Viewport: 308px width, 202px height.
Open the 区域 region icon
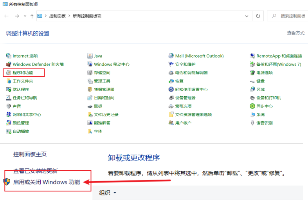[252, 89]
